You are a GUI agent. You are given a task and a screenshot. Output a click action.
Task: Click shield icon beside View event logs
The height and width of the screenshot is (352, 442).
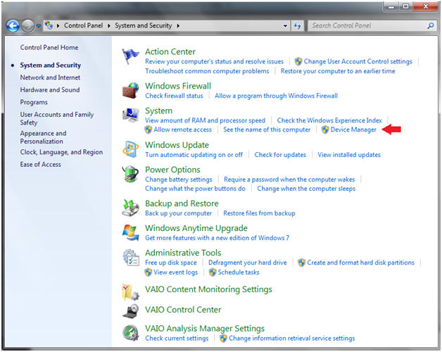coord(149,272)
